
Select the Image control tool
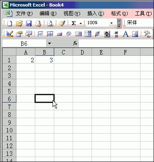pyautogui.click(x=135, y=34)
